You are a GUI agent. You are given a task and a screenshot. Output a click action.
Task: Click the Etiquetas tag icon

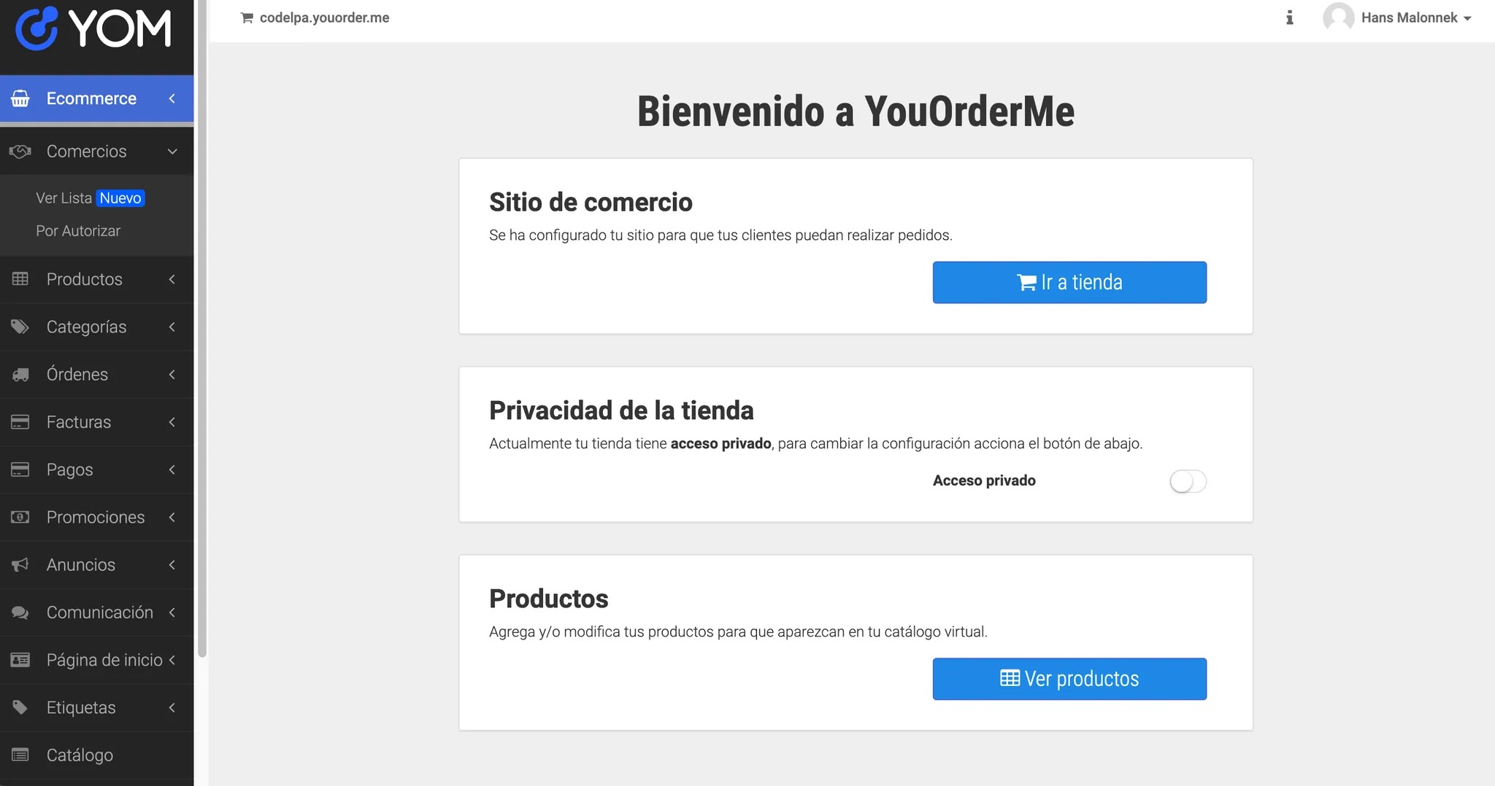point(20,707)
